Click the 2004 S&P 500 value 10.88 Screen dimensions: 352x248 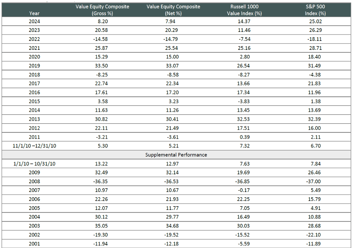pyautogui.click(x=315, y=217)
